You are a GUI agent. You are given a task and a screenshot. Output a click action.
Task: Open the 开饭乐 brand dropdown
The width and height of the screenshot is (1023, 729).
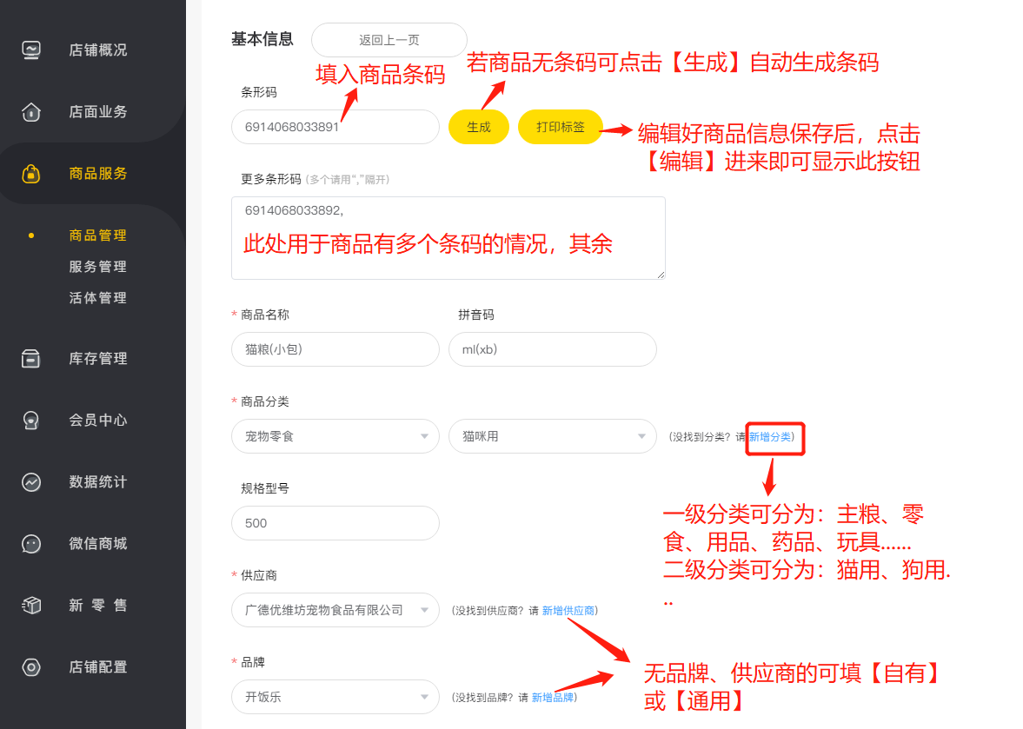click(x=335, y=697)
